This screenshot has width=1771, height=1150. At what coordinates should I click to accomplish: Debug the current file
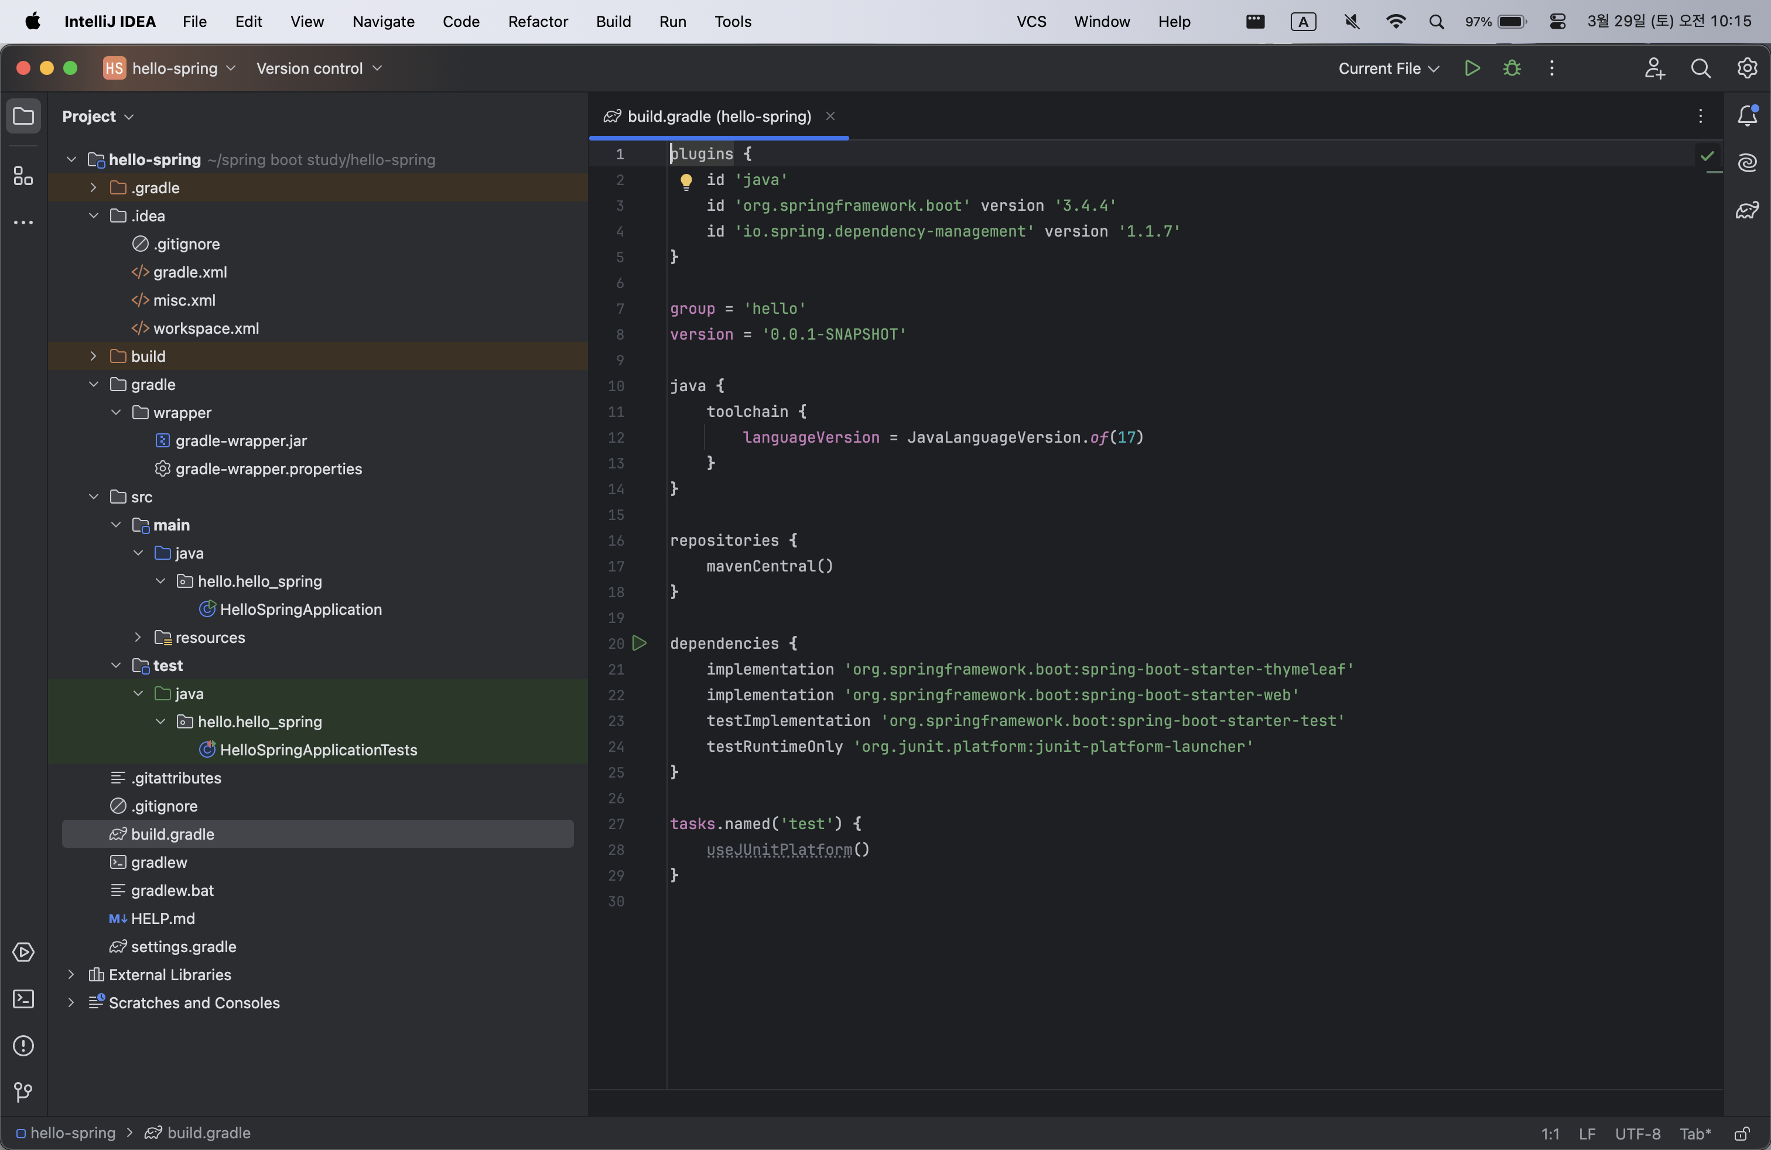tap(1512, 69)
